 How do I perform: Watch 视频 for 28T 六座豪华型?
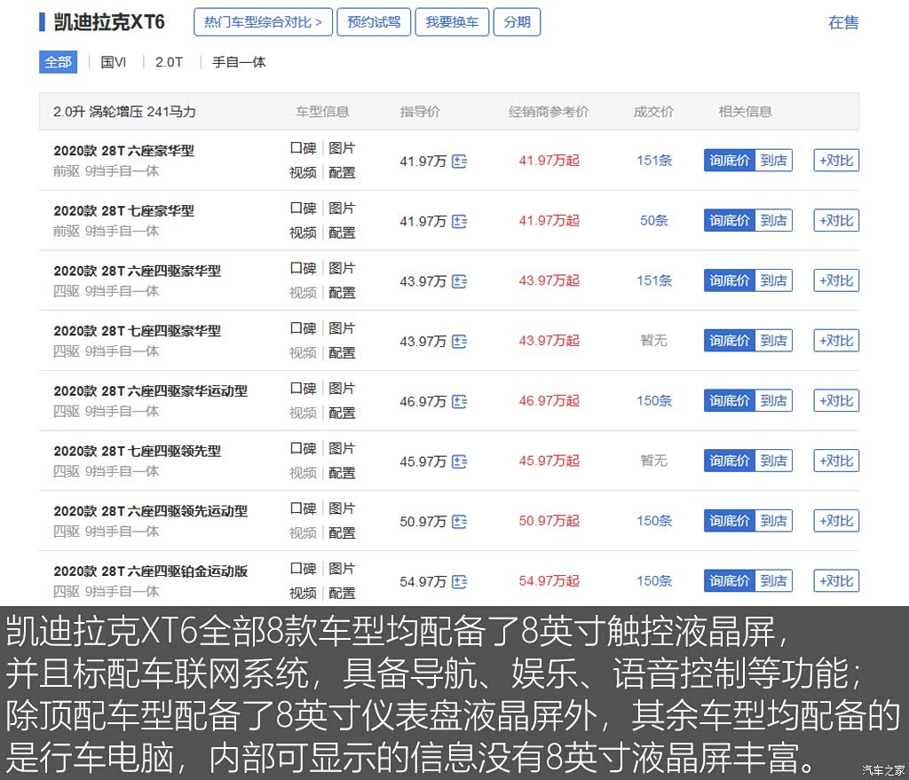point(304,173)
